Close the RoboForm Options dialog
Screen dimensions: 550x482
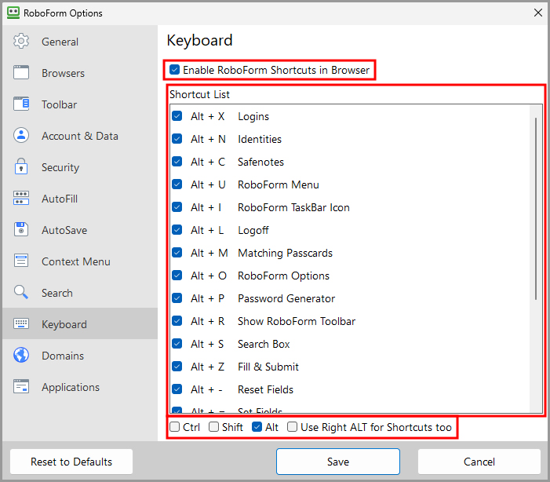[x=537, y=13]
